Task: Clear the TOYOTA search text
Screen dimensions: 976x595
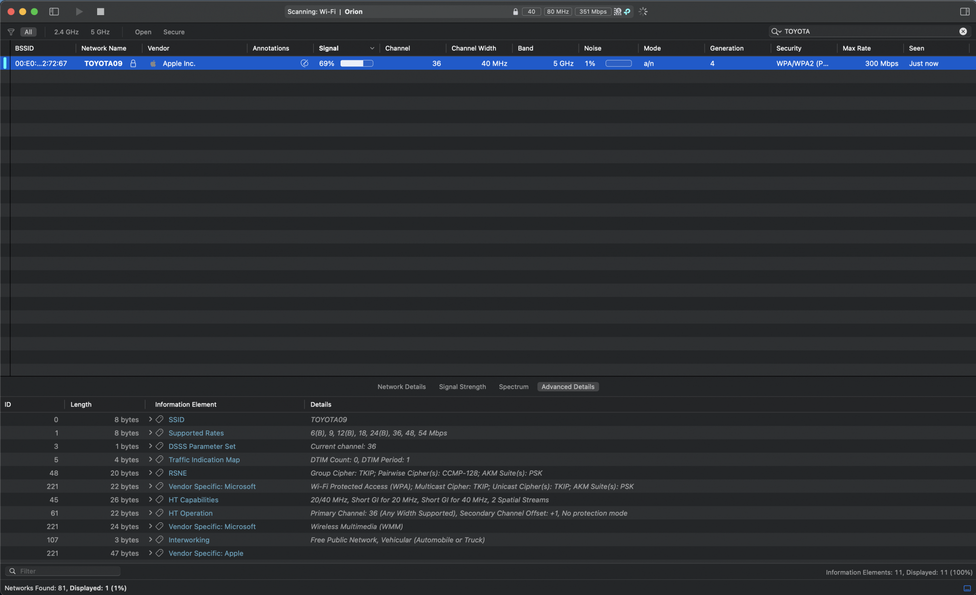Action: tap(963, 32)
